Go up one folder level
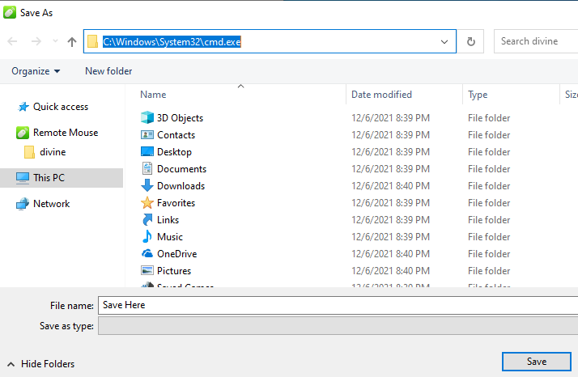Image resolution: width=578 pixels, height=377 pixels. [x=72, y=41]
